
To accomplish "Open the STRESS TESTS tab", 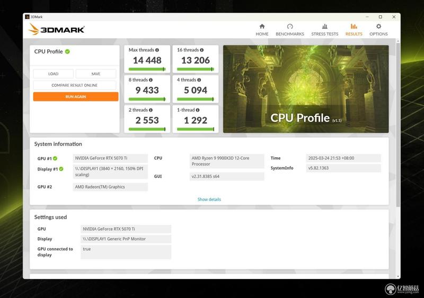I will click(x=325, y=30).
